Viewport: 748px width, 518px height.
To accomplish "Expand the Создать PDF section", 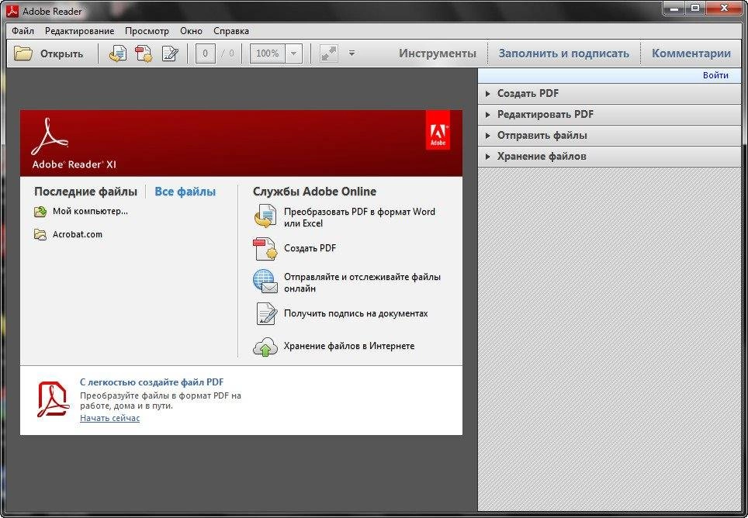I will click(610, 93).
